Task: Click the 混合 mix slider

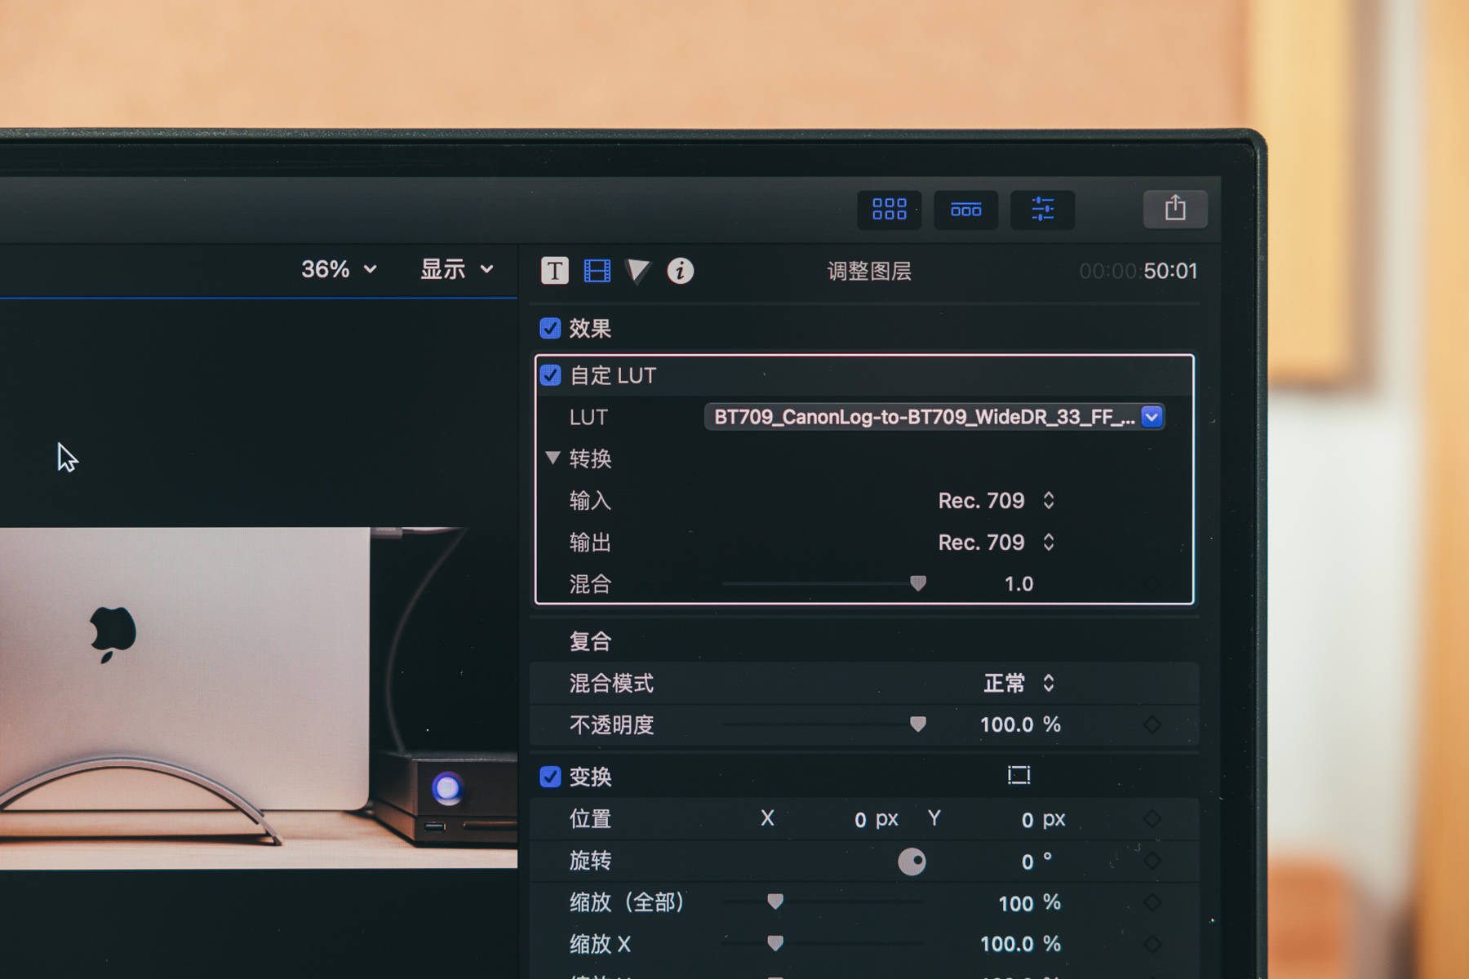Action: coord(823,583)
